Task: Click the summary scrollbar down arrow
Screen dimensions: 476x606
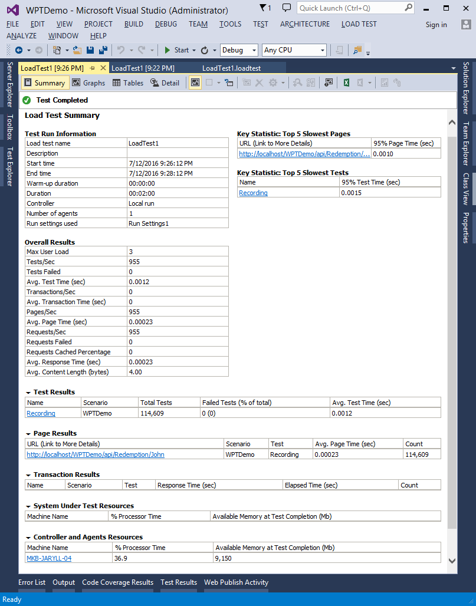Action: point(452,561)
